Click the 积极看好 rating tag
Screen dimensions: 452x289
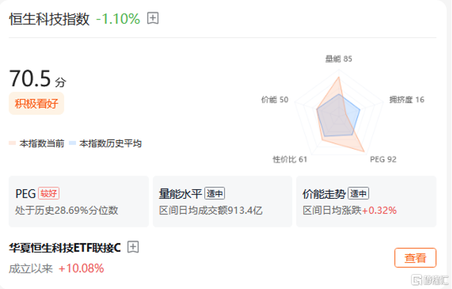click(36, 103)
